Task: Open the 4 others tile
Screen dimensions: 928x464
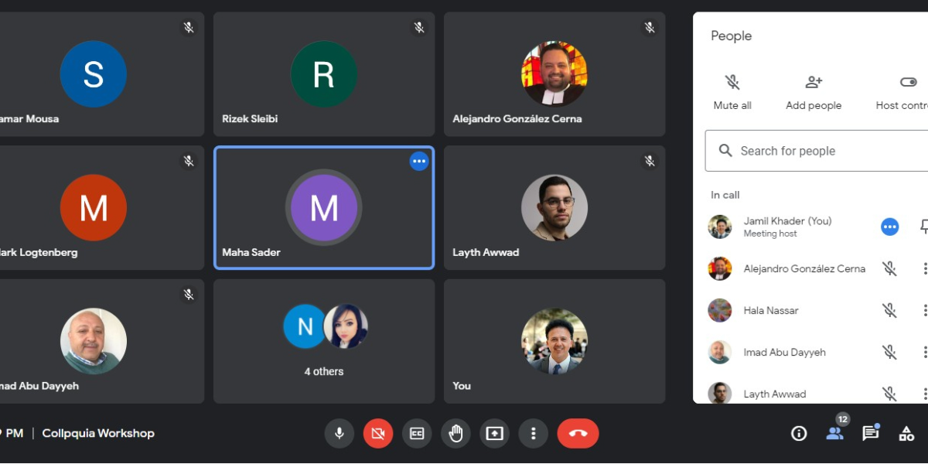Action: point(324,341)
